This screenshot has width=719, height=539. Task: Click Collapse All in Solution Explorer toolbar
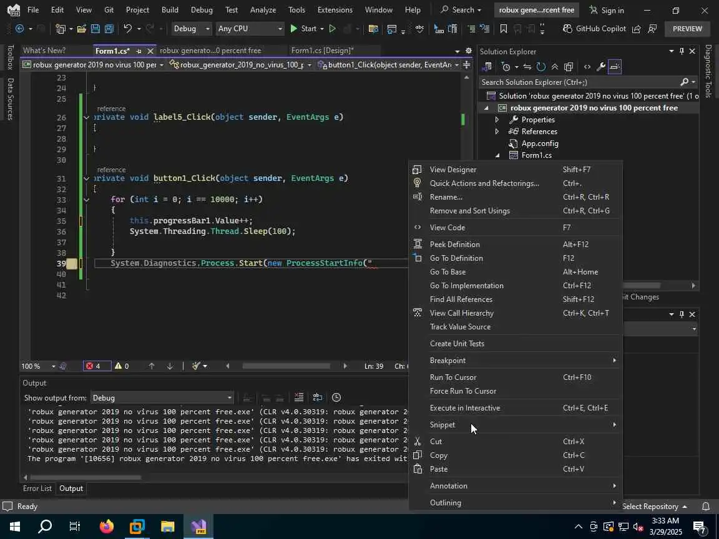click(x=555, y=67)
